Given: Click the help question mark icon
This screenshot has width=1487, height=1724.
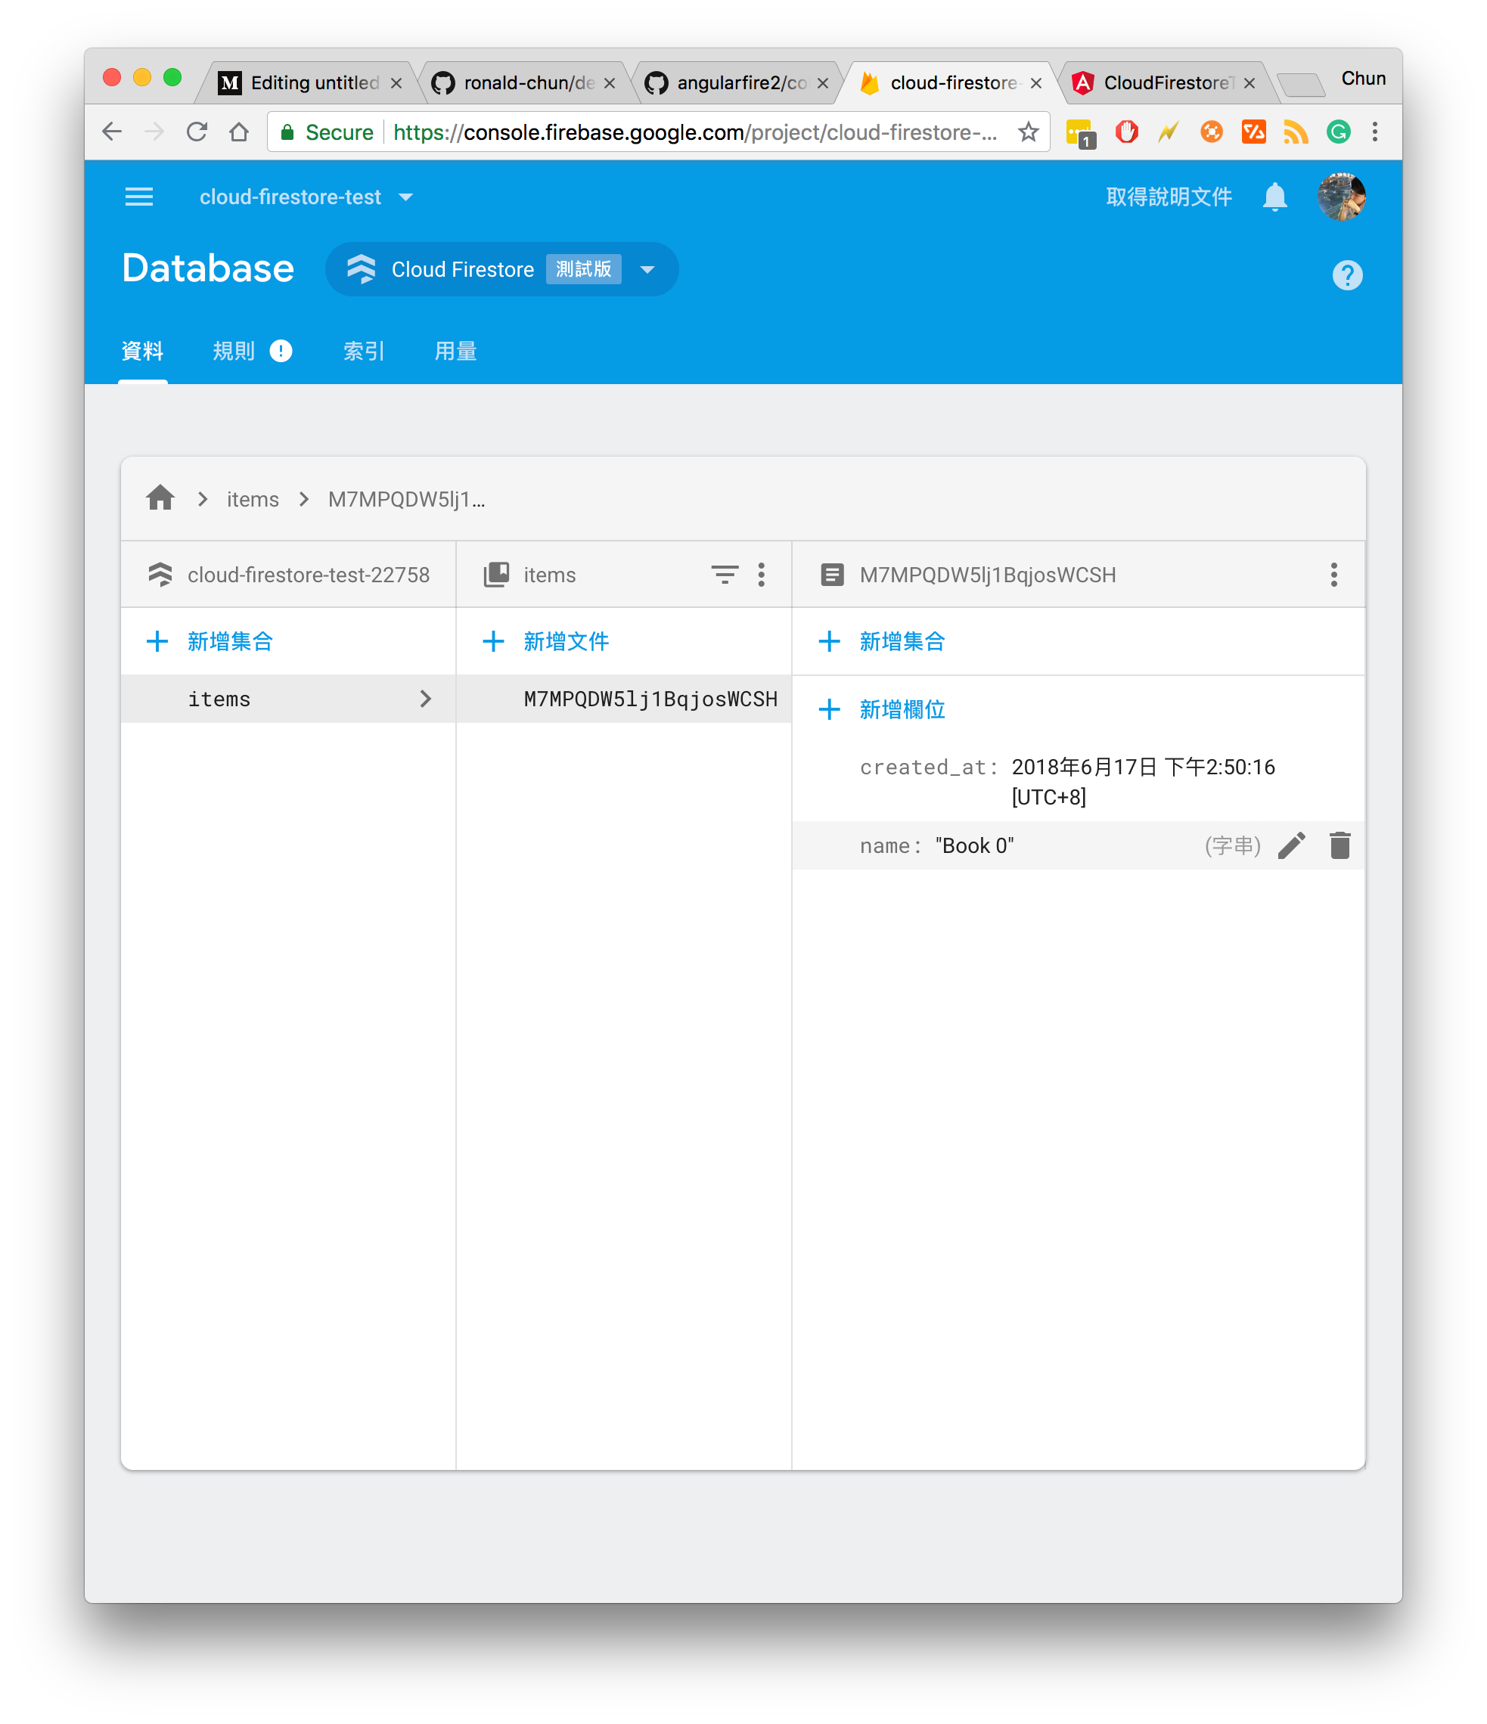Looking at the screenshot, I should point(1346,274).
